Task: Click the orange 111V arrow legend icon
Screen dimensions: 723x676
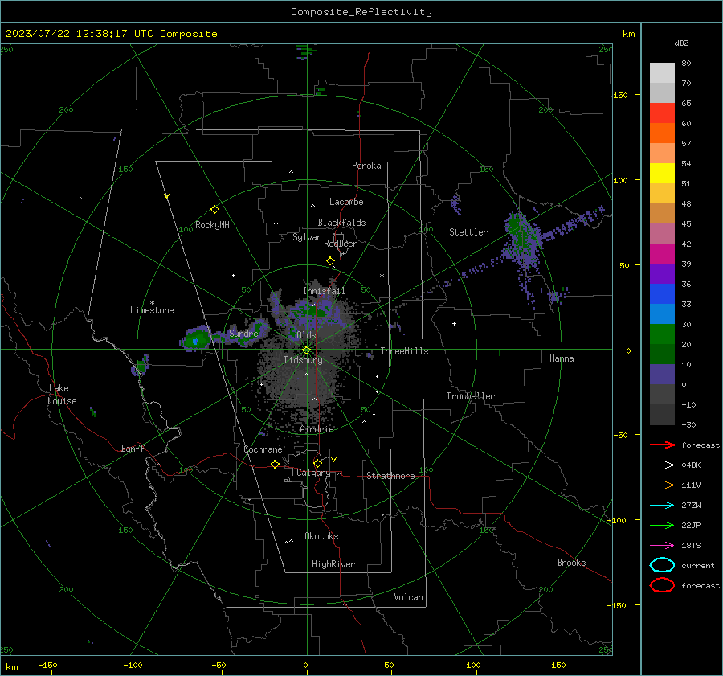Action: (662, 485)
